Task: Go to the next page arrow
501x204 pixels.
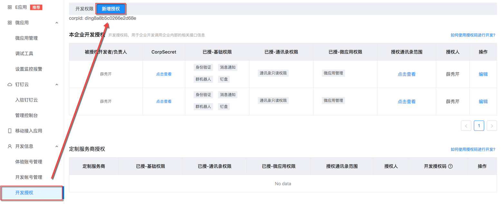Action: pos(492,126)
